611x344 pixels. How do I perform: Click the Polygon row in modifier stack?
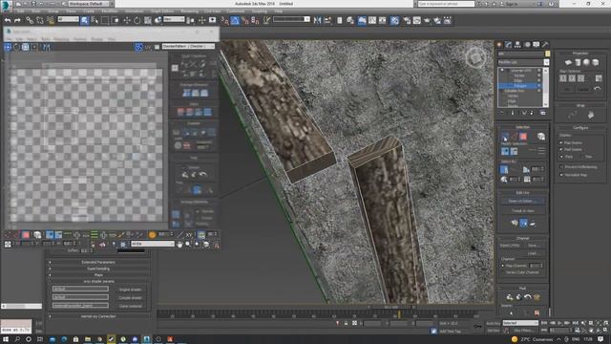click(519, 85)
